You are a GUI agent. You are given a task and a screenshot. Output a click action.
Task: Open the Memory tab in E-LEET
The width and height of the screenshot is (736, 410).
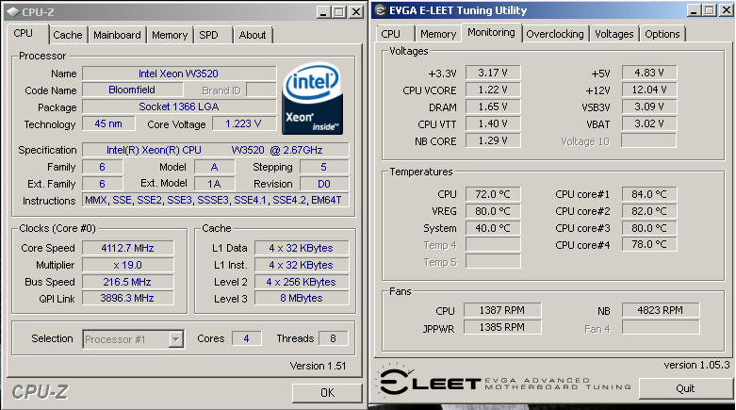pos(438,34)
